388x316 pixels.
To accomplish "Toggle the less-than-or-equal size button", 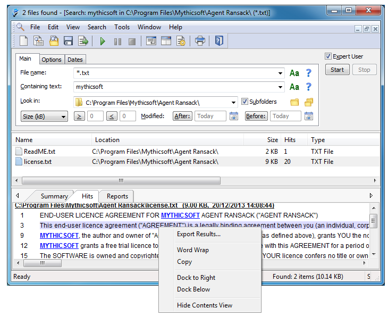I will tap(112, 116).
